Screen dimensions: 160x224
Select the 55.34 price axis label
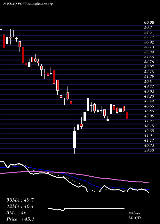149,52
